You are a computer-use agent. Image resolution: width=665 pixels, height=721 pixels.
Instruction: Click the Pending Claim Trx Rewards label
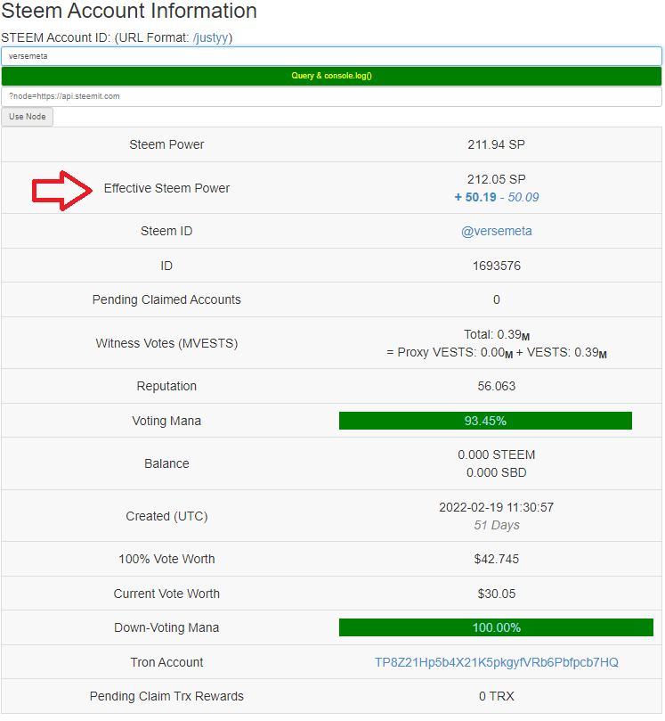click(x=166, y=697)
